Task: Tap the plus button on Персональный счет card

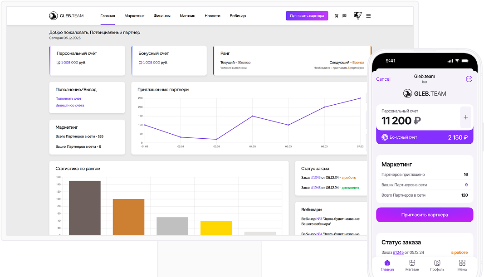Action: tap(465, 117)
